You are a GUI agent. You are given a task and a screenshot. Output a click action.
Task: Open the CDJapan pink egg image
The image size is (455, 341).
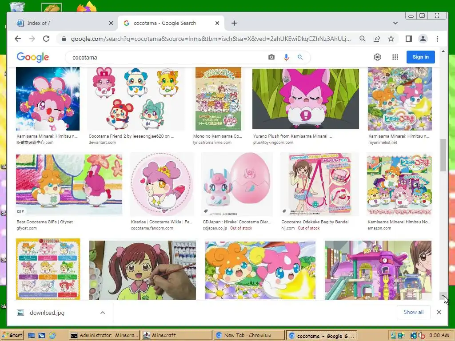click(x=237, y=184)
